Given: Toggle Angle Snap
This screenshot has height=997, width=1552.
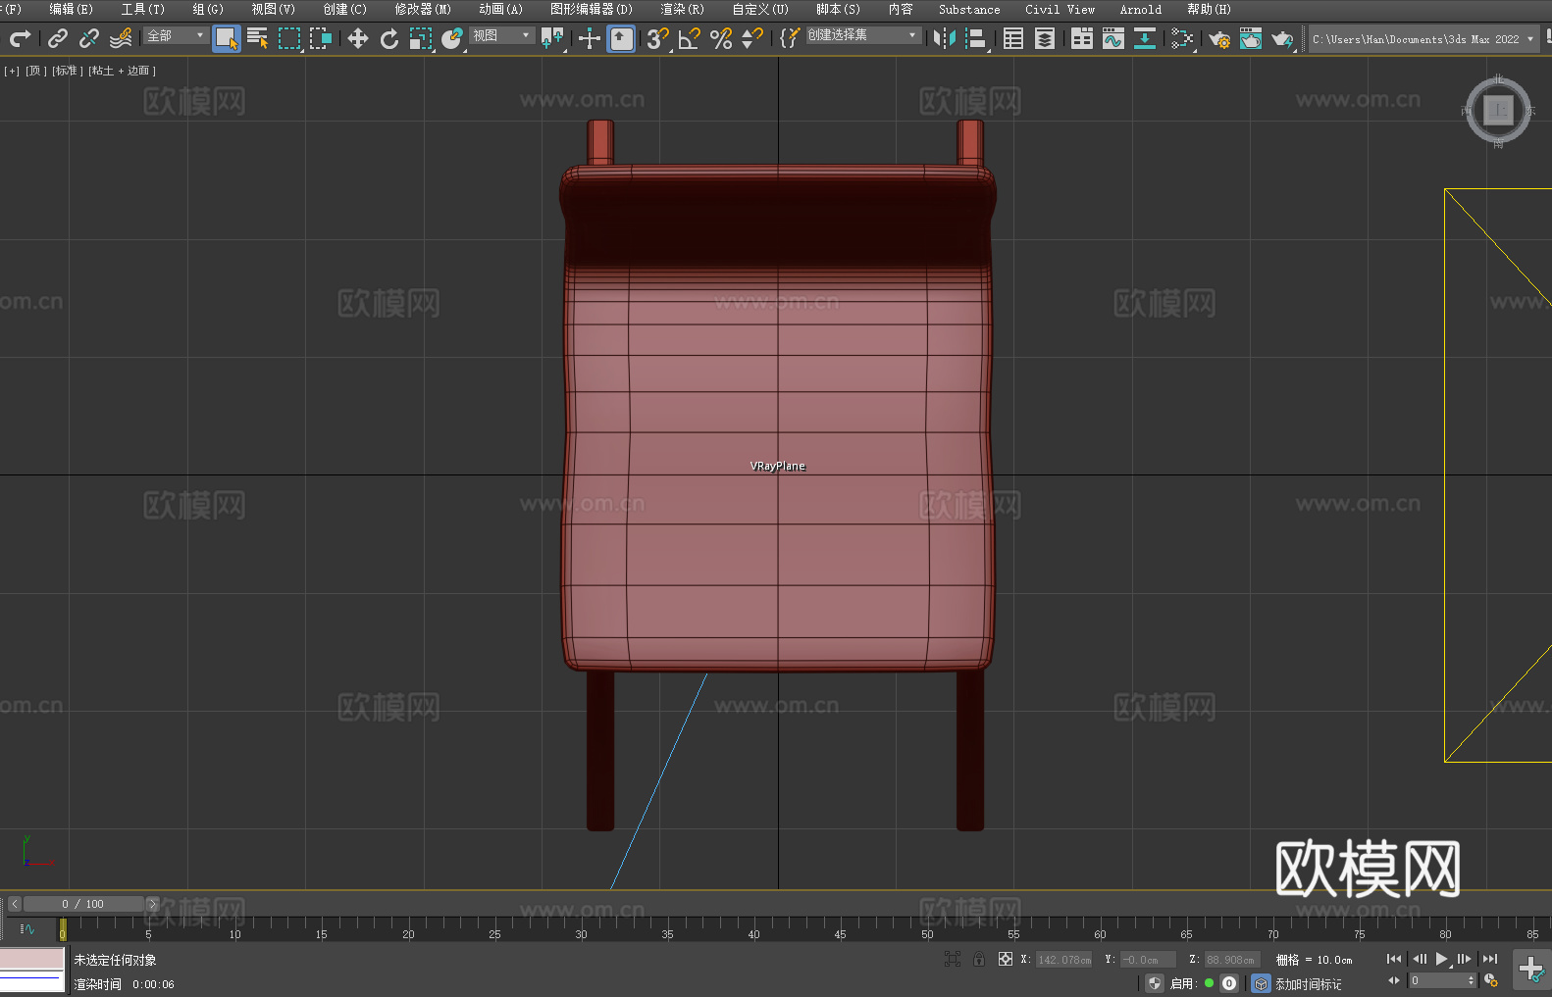Looking at the screenshot, I should [x=690, y=38].
